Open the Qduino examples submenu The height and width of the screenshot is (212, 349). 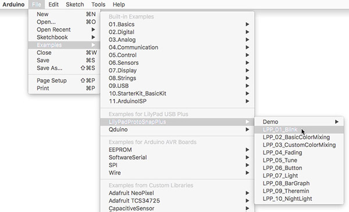177,129
